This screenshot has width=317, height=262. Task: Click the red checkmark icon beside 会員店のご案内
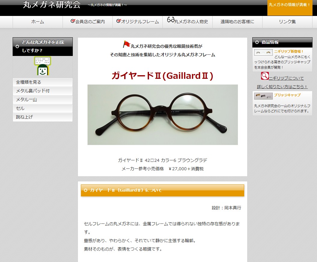(72, 21)
